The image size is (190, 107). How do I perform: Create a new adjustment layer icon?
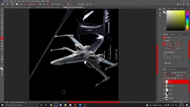coord(179,102)
